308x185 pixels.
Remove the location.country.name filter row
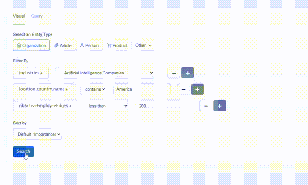click(183, 89)
